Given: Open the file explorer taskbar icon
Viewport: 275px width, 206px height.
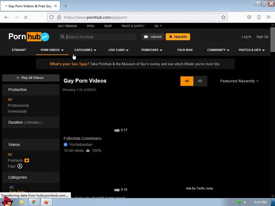Looking at the screenshot, I should click(22, 202).
